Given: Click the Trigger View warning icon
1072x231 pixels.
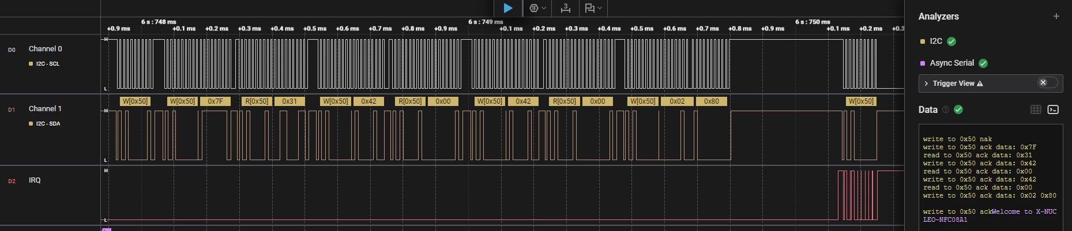Looking at the screenshot, I should coord(980,84).
